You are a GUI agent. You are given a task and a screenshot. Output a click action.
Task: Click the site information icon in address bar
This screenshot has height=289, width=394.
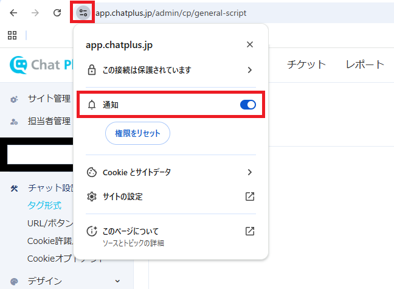click(83, 13)
